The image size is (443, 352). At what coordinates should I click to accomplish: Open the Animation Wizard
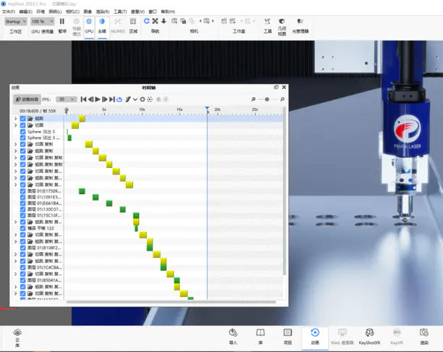(x=28, y=99)
